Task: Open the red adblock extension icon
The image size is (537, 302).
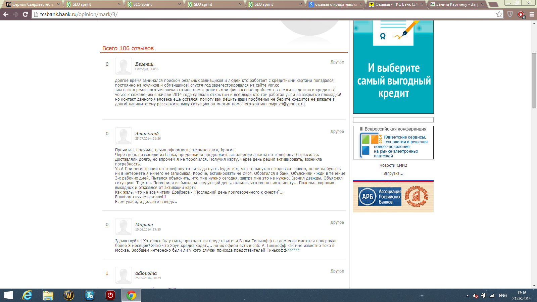Action: point(521,14)
